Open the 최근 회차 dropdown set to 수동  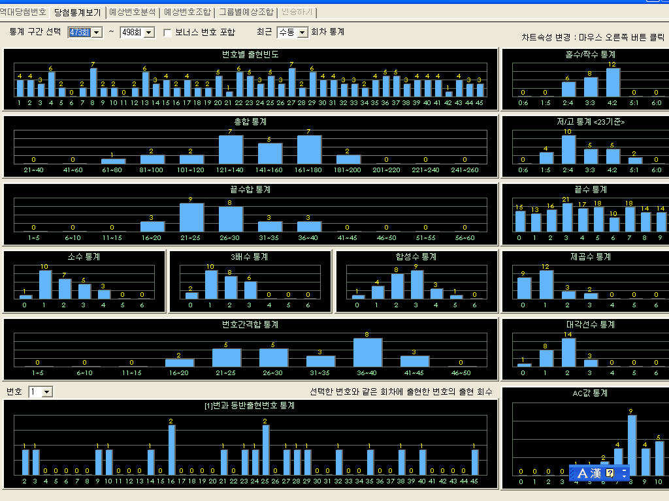(302, 33)
